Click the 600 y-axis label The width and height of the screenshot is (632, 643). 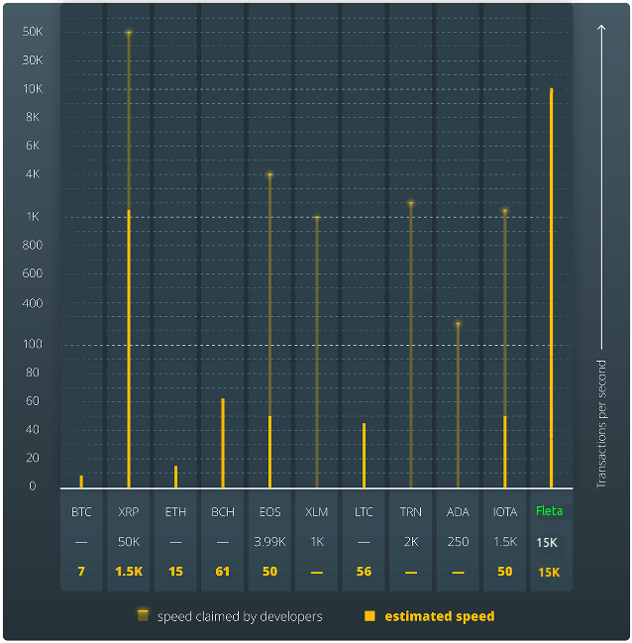click(x=33, y=273)
